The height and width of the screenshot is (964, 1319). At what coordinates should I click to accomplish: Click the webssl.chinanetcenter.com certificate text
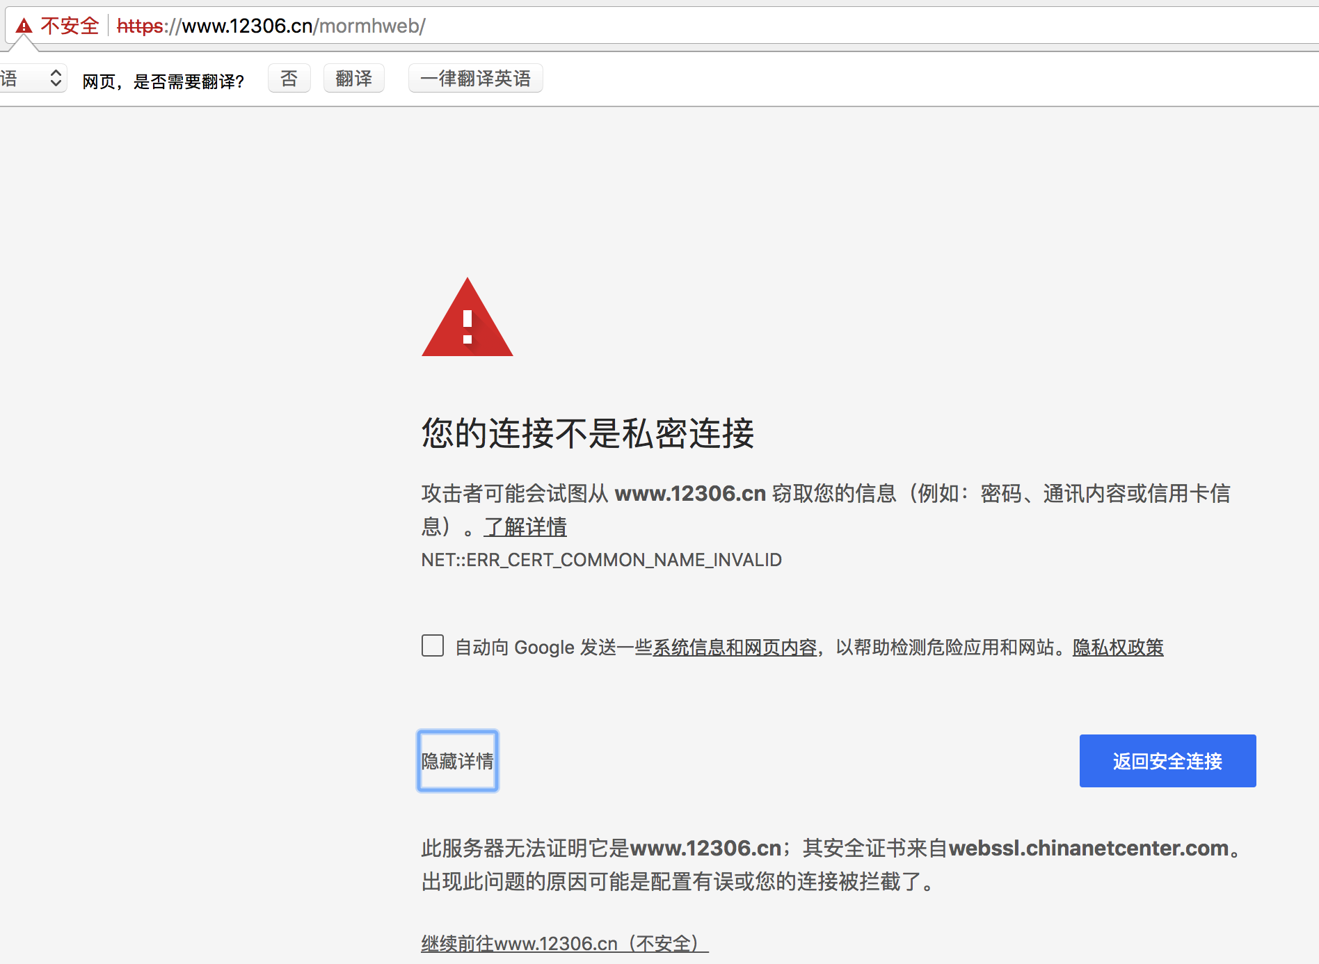point(1088,848)
